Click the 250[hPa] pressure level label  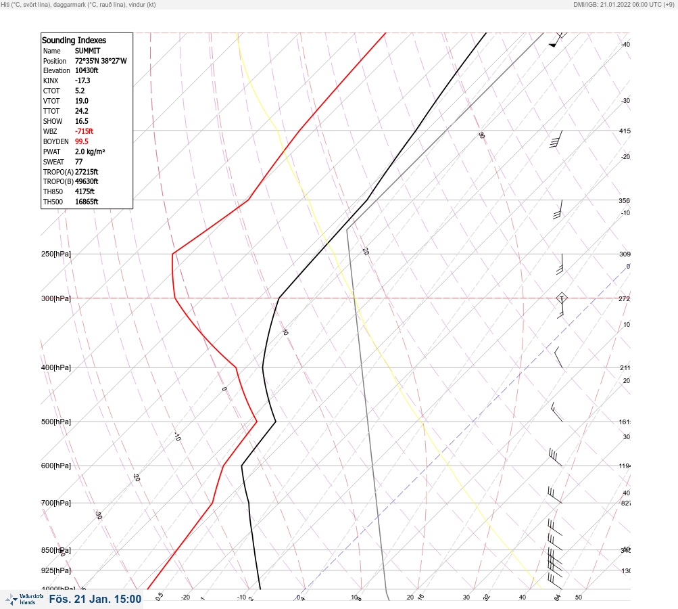[56, 254]
